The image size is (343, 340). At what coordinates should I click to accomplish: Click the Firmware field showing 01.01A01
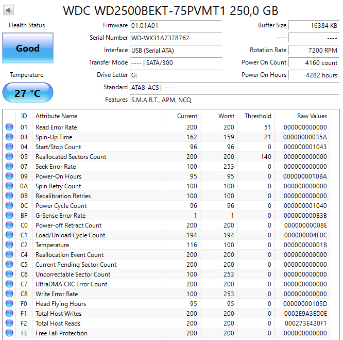click(176, 25)
